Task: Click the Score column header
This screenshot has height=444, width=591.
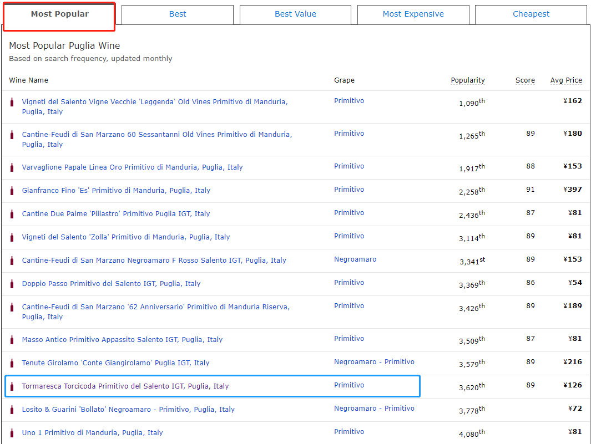Action: pos(525,80)
